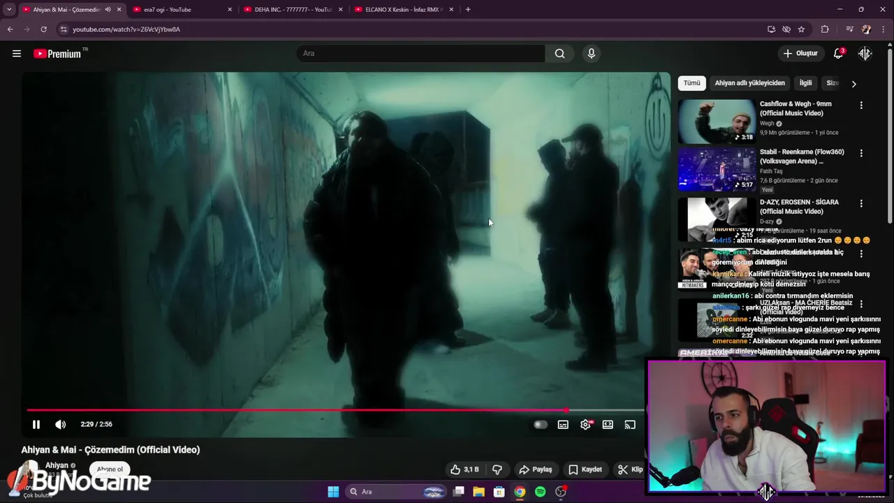Cast video to a TV
The height and width of the screenshot is (503, 894).
tap(630, 424)
